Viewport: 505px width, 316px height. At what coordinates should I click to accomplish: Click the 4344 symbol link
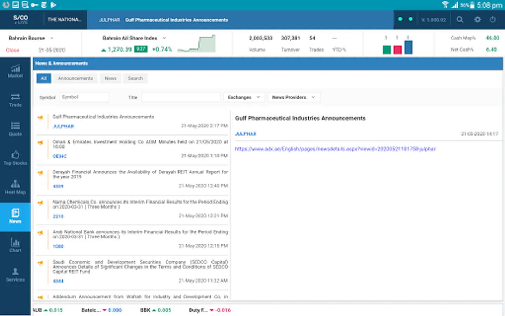click(58, 281)
